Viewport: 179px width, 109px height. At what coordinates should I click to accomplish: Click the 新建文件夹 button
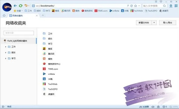click(x=144, y=23)
